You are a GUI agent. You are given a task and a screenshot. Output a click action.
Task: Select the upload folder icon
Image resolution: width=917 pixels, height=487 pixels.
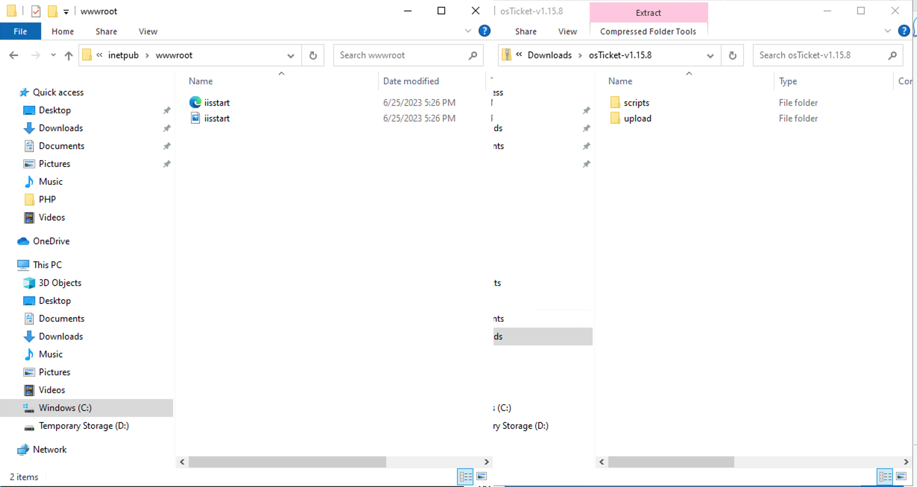tap(615, 118)
